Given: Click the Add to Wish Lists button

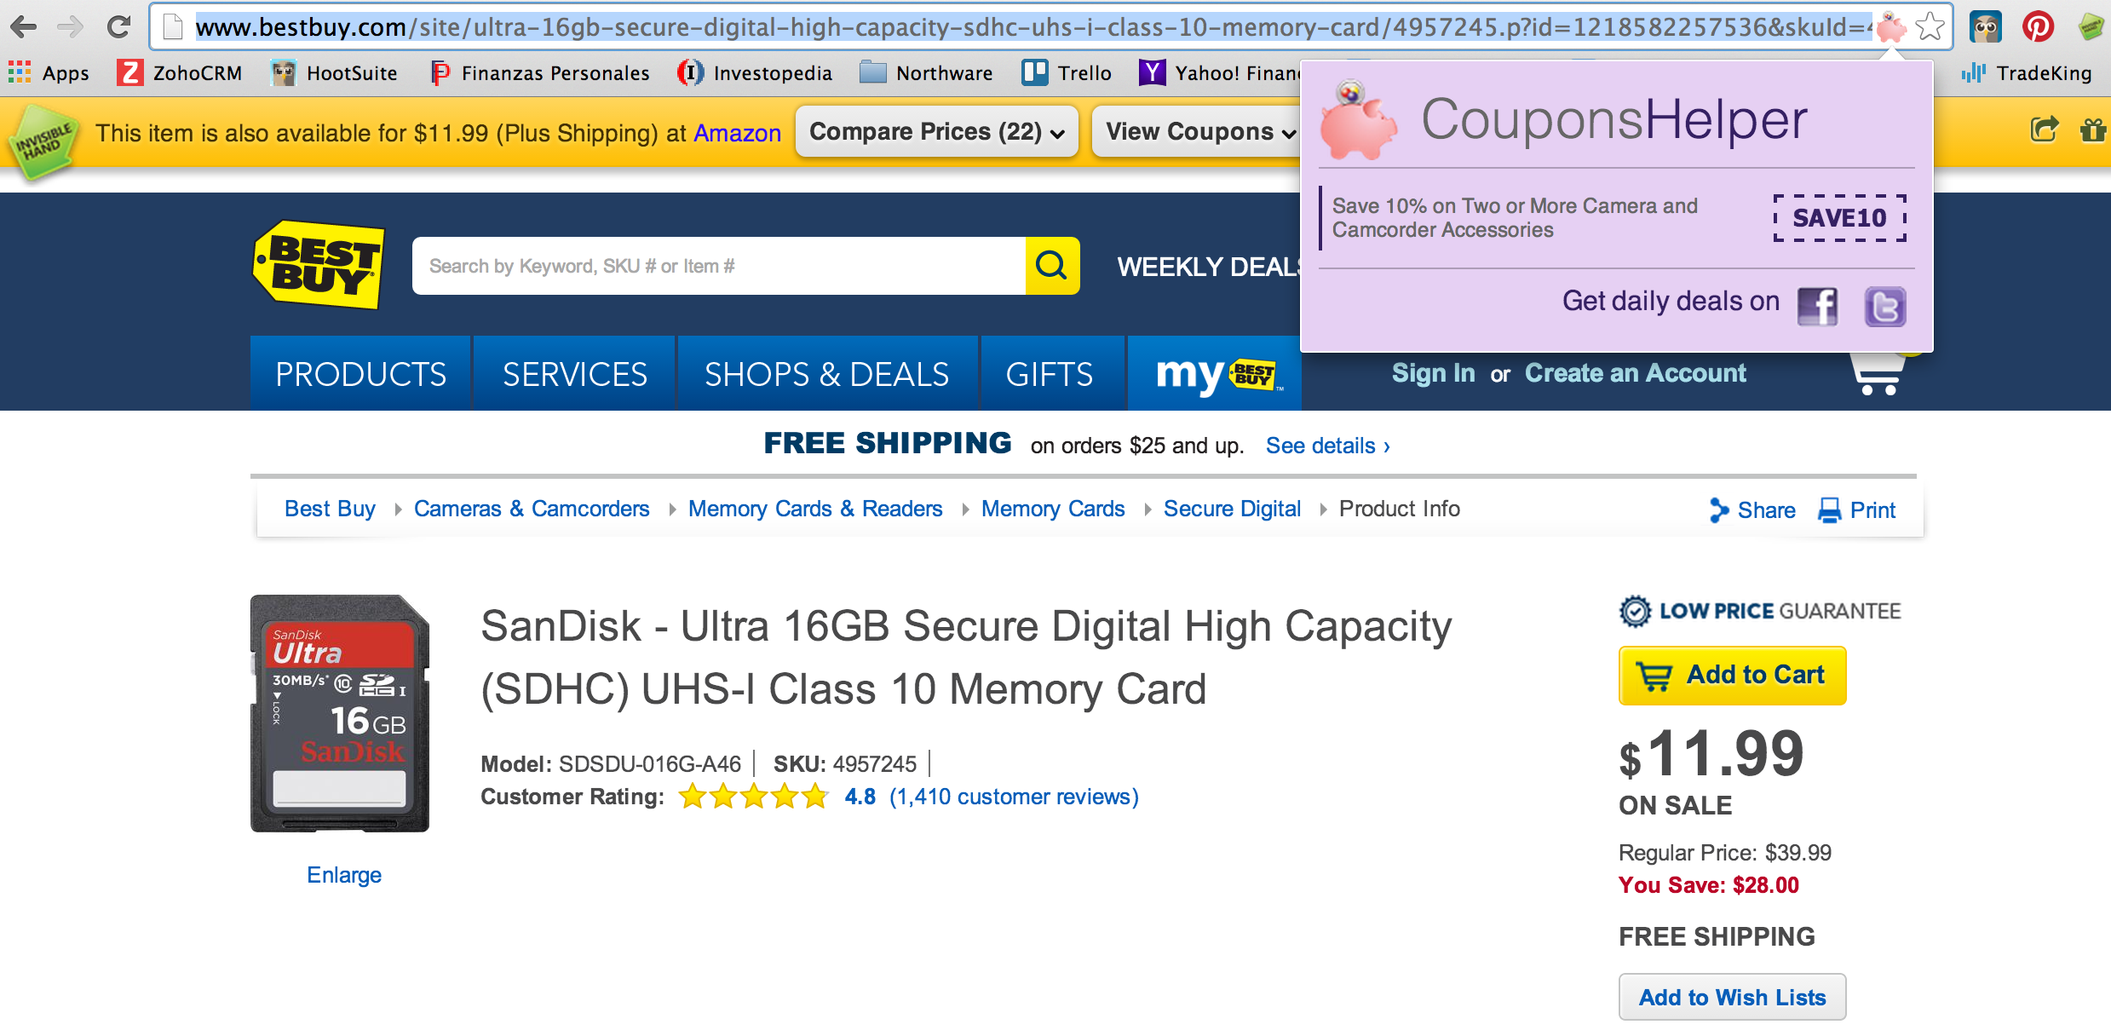Looking at the screenshot, I should tap(1732, 997).
